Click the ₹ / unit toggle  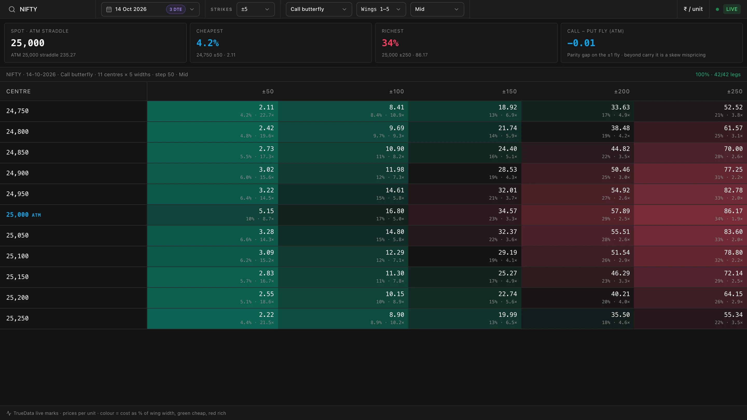(x=693, y=9)
